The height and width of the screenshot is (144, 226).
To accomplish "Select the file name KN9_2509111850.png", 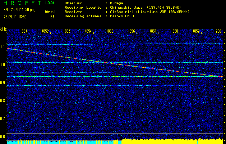I will [x=19, y=10].
